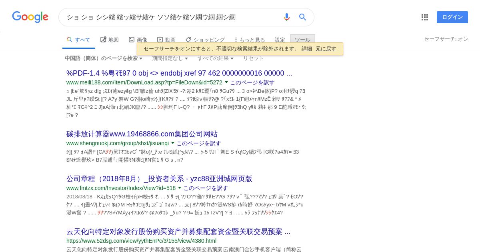Viewport: 480px width, 252px height.
Task: Open the もっと見る menu
Action: pos(250,40)
